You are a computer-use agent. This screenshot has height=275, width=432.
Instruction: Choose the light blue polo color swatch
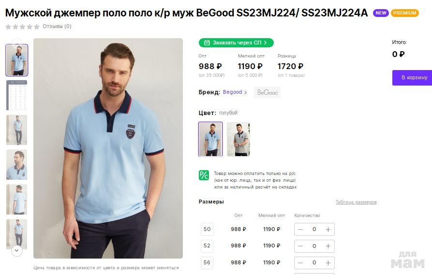coord(210,139)
